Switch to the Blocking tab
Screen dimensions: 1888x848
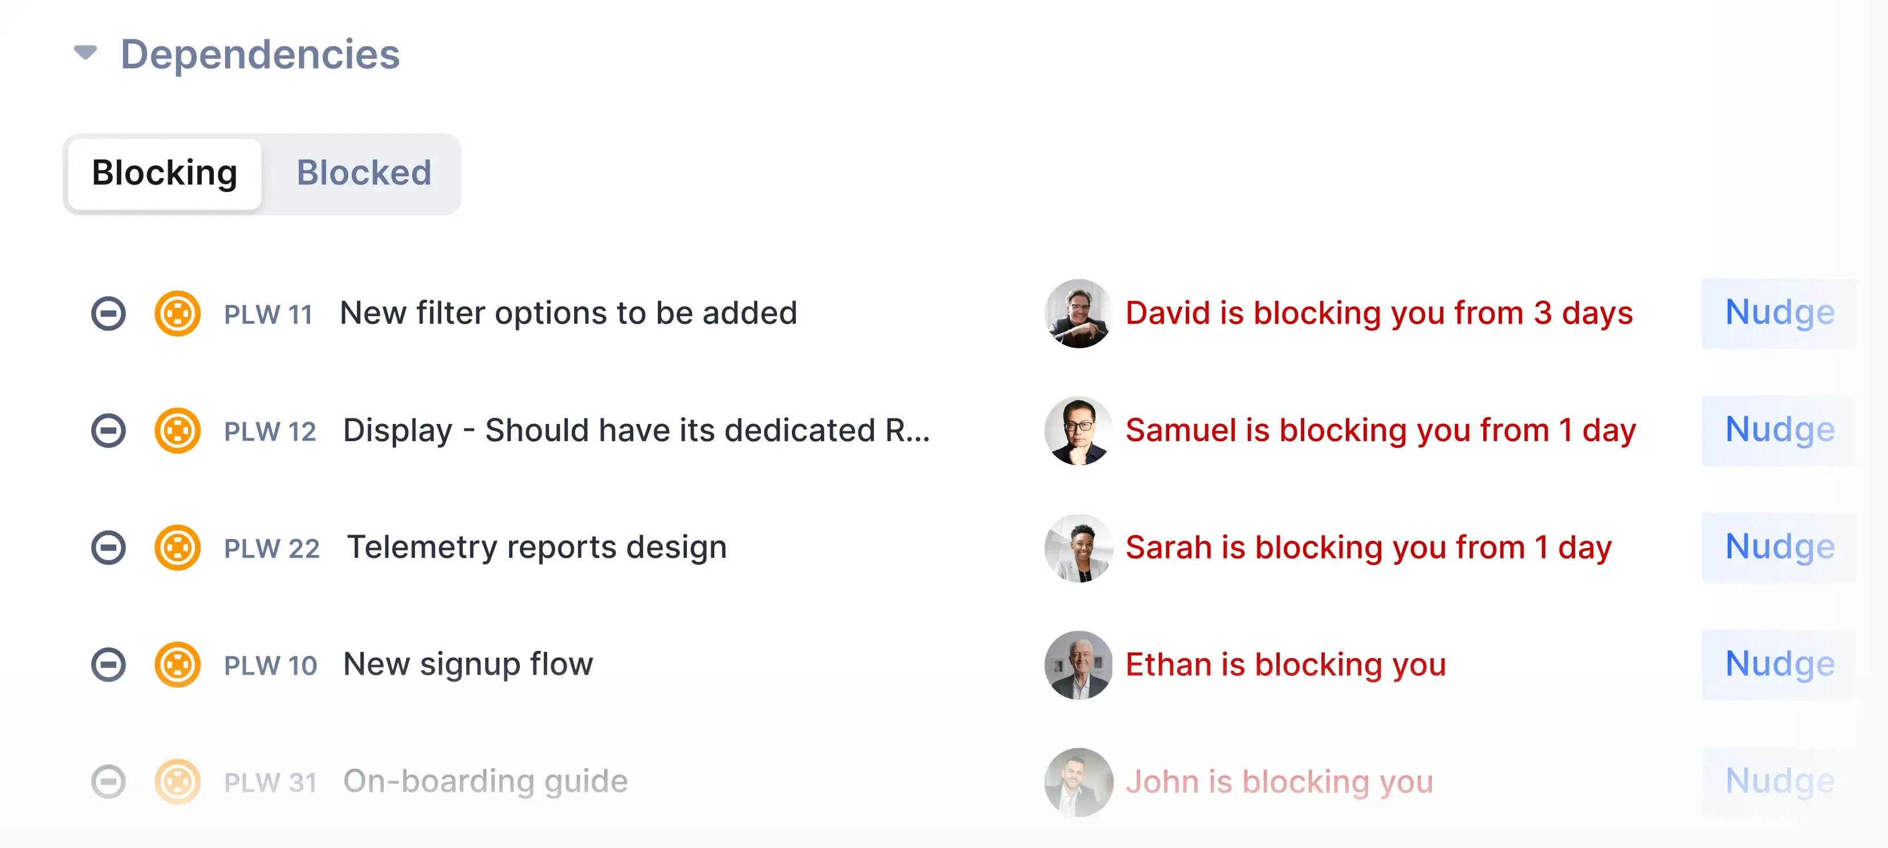(x=164, y=174)
